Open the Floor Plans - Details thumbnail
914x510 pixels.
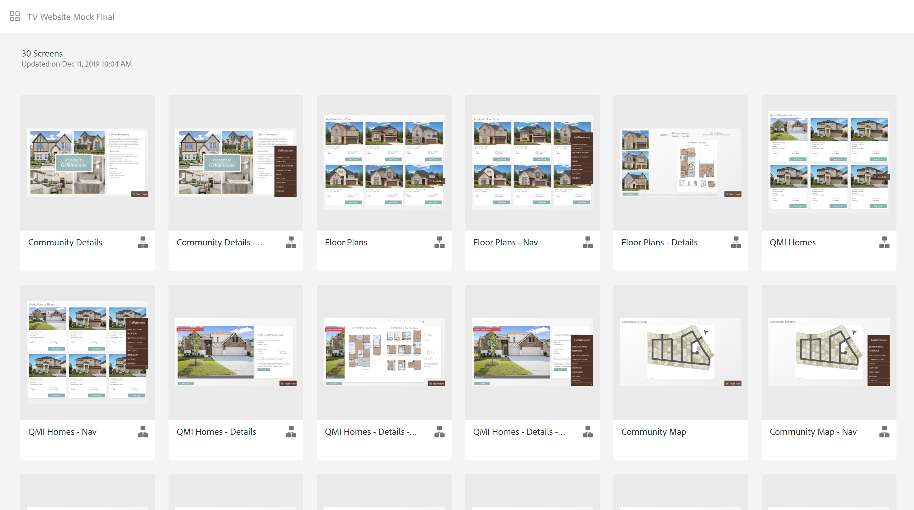click(681, 163)
